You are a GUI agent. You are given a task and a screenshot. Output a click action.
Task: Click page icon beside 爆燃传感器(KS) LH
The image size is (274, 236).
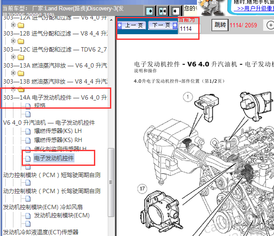tap(28, 131)
